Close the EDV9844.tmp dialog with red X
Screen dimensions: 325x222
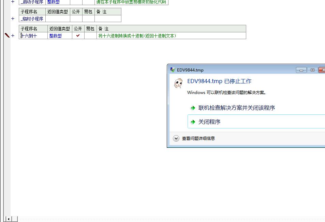[322, 70]
